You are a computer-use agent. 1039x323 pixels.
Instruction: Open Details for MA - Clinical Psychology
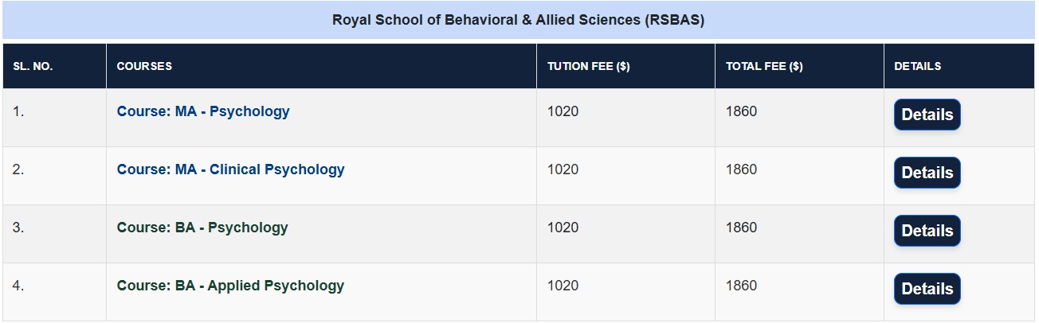pos(927,173)
